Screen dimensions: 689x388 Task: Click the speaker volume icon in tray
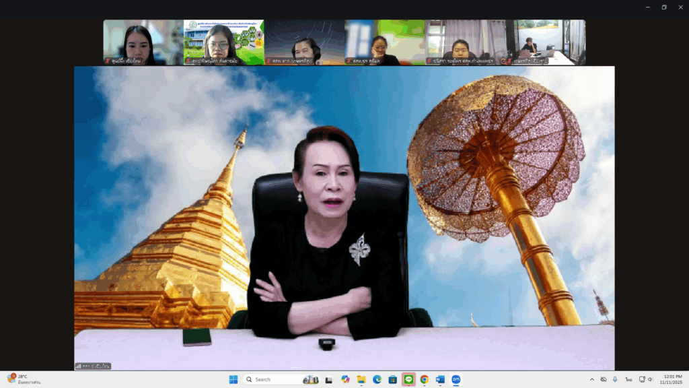tap(651, 379)
